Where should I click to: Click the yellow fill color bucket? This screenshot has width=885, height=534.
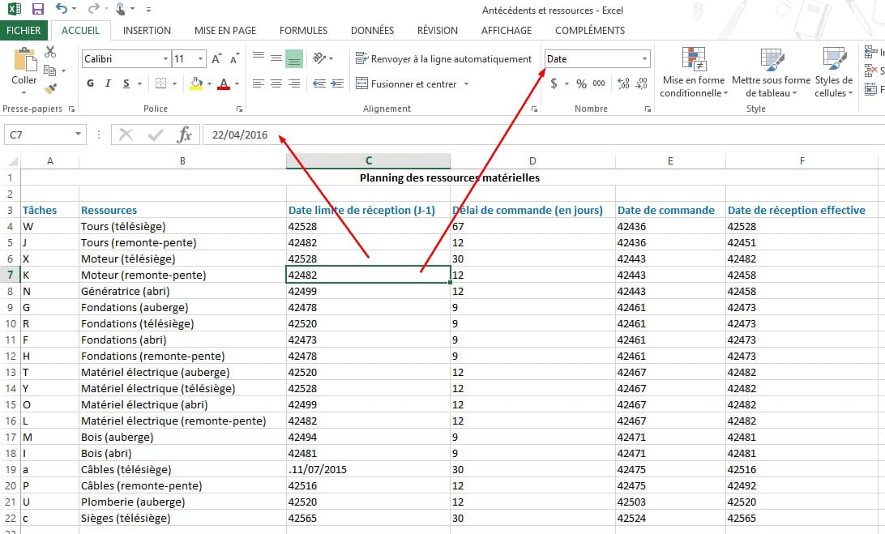click(196, 83)
